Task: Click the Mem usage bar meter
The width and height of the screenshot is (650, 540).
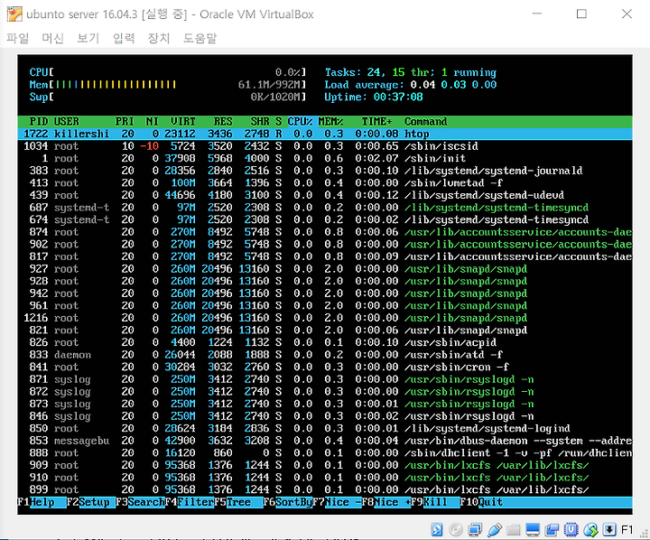Action: click(x=168, y=85)
